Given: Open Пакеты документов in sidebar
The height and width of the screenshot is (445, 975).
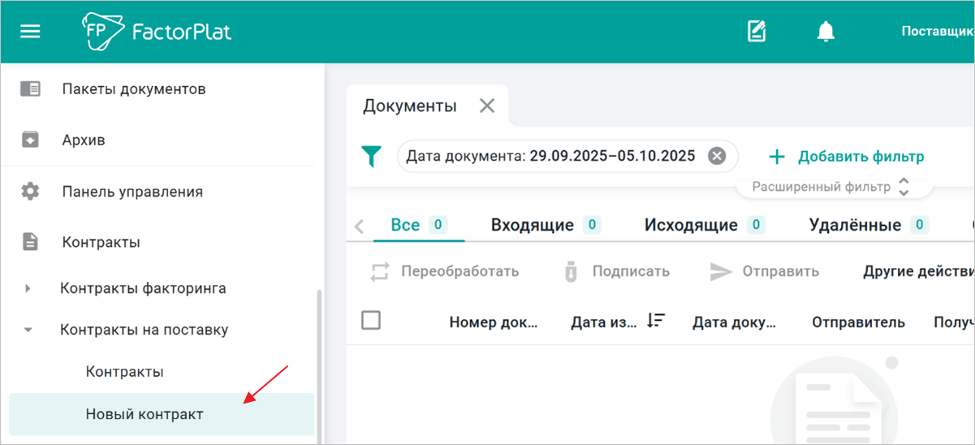Looking at the screenshot, I should click(x=134, y=89).
